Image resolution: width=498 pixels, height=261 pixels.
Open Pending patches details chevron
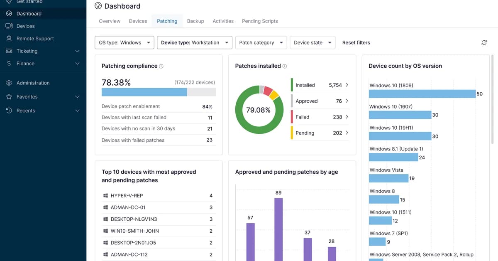347,133
